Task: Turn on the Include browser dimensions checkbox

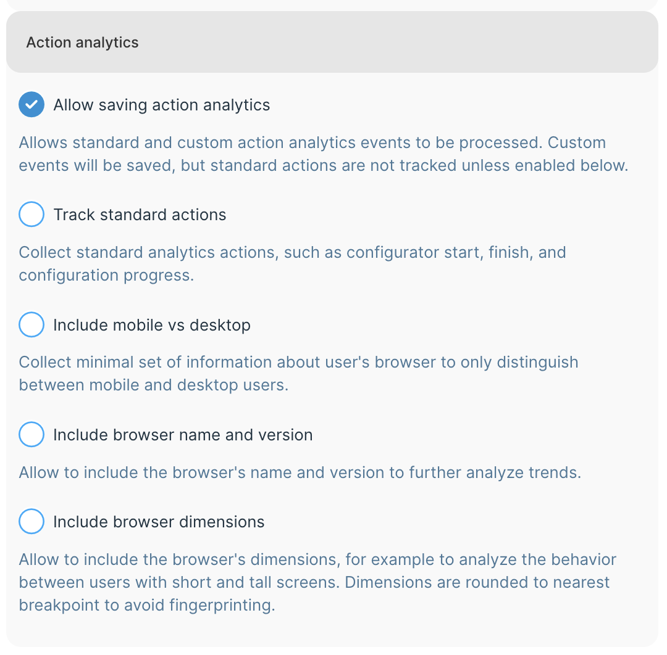Action: click(x=31, y=522)
